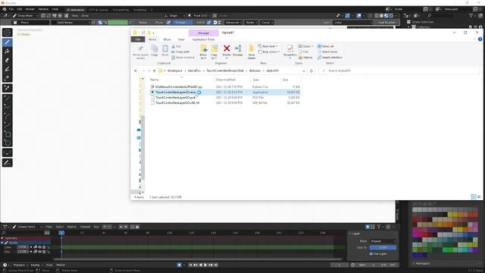Select the Arc tool in Blender toolbar
The image size is (485, 273).
pos(7,116)
